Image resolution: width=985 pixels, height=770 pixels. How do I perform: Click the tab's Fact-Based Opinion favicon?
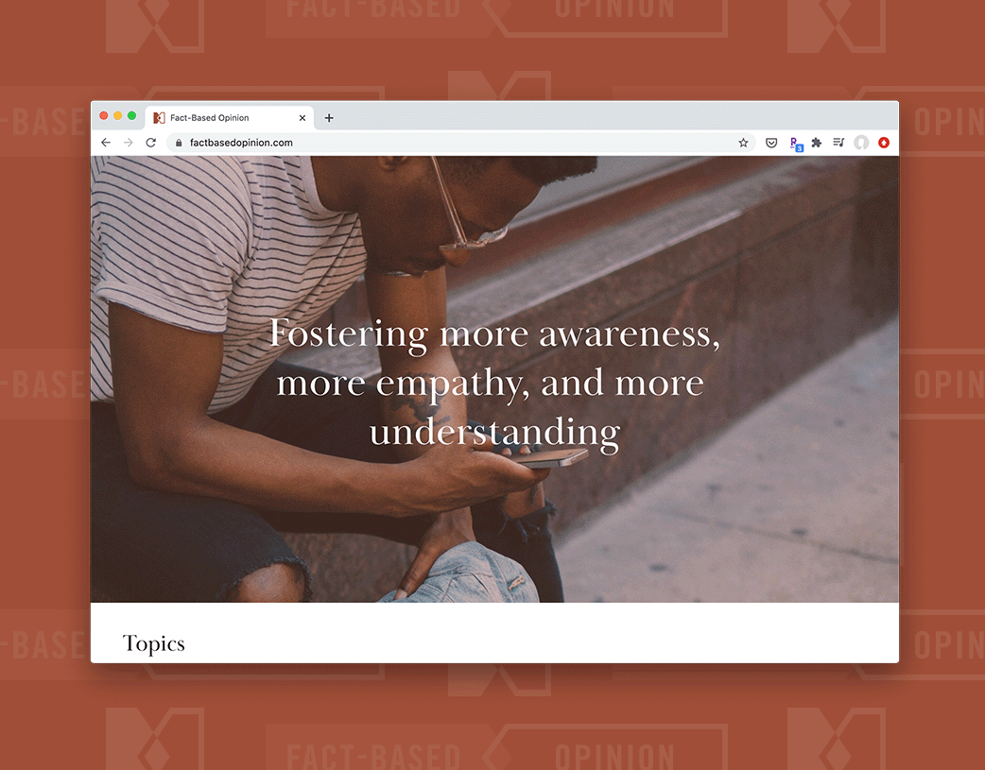[x=159, y=117]
